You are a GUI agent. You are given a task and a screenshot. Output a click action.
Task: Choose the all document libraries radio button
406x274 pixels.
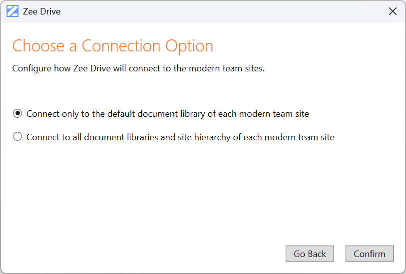click(x=17, y=137)
